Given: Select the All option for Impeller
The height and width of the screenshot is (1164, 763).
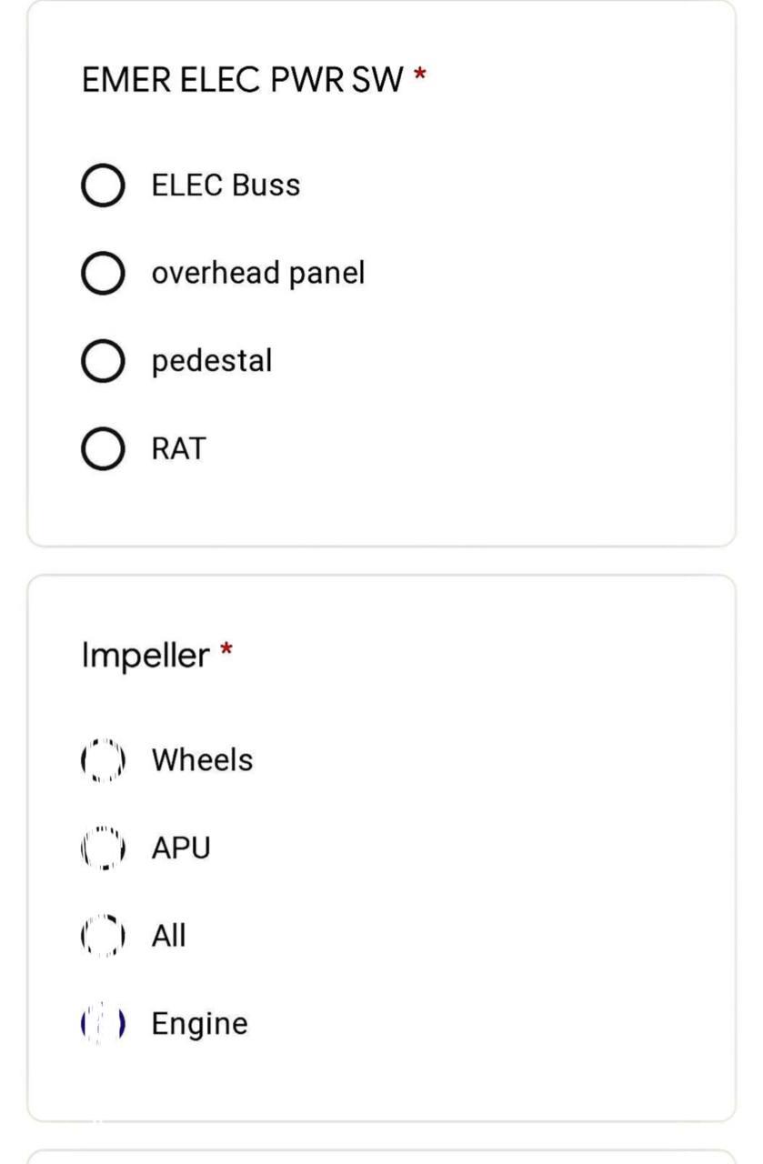Looking at the screenshot, I should coord(103,934).
